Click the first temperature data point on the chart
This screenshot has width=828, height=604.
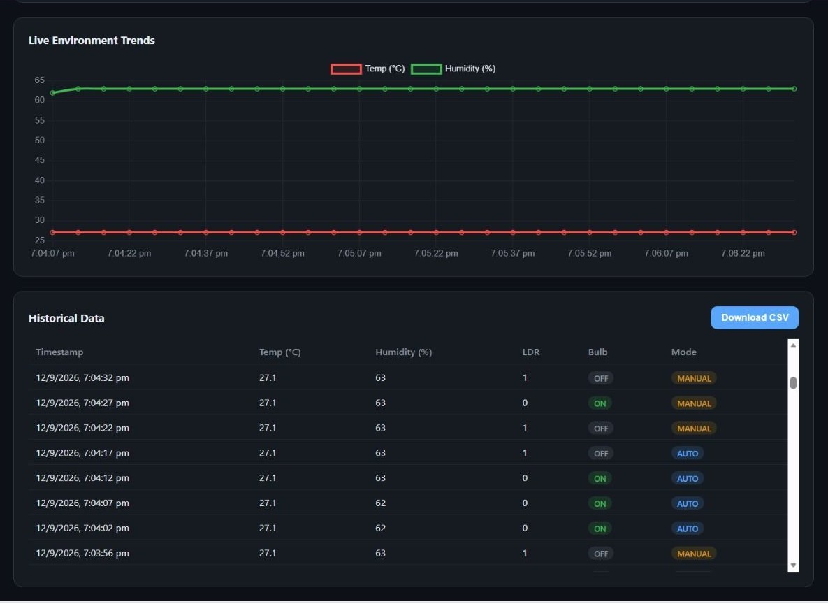(52, 233)
